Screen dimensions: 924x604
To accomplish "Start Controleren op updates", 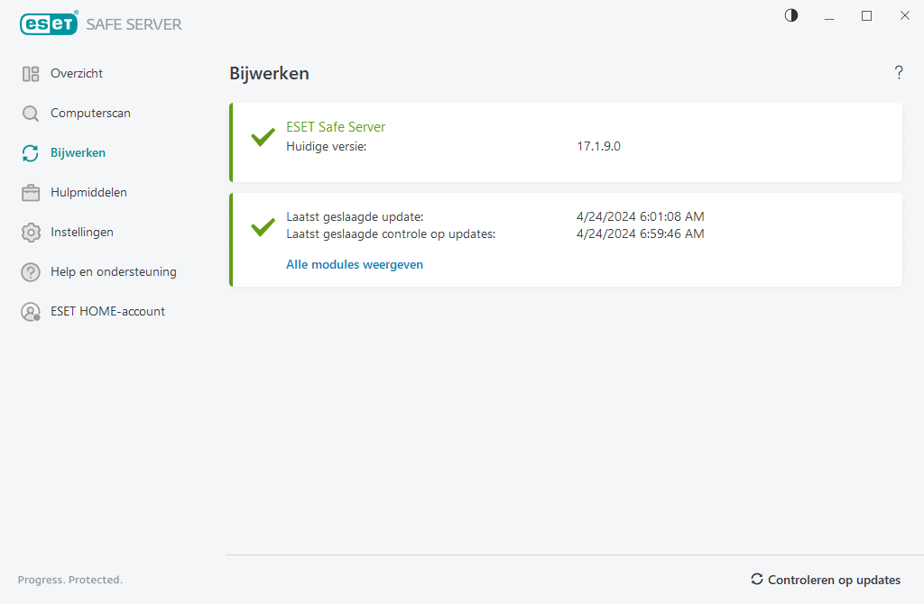I will pos(834,580).
